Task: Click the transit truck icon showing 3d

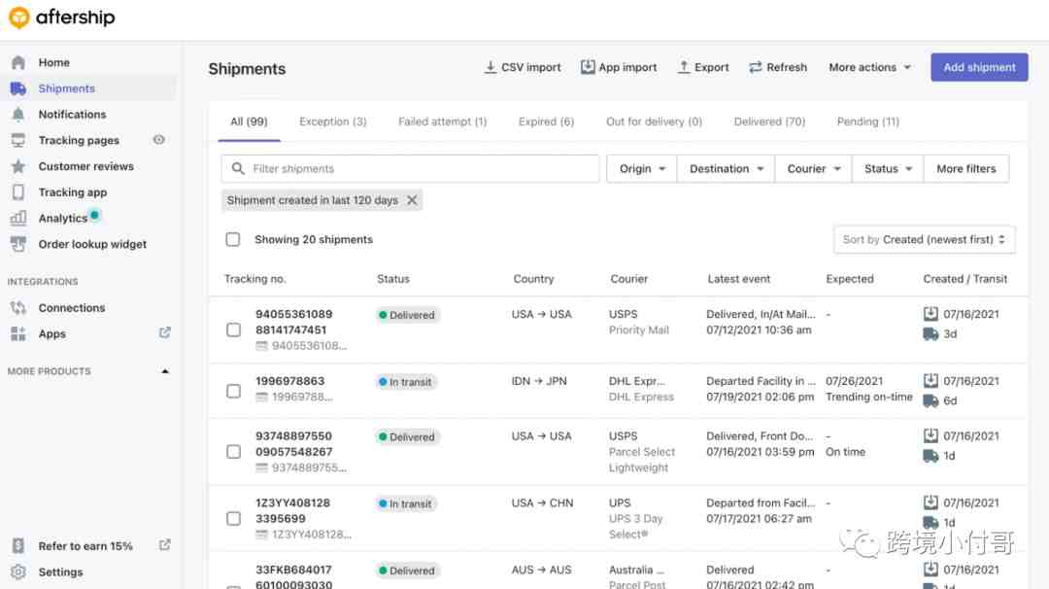Action: pos(931,334)
